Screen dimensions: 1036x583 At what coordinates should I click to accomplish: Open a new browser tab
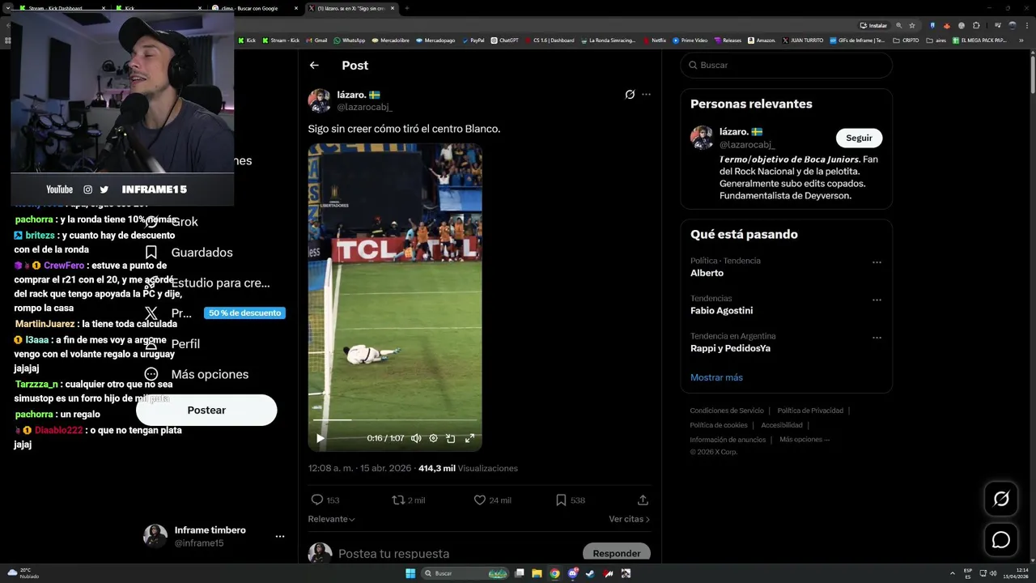point(406,8)
